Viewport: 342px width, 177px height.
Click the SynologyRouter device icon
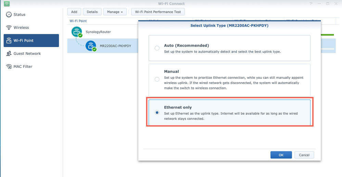pyautogui.click(x=77, y=32)
